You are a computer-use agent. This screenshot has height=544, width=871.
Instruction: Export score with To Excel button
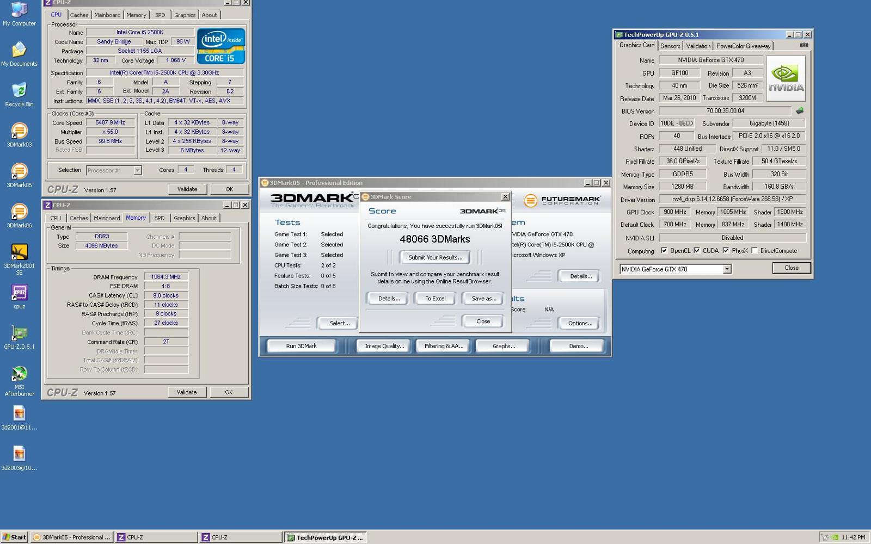click(436, 298)
